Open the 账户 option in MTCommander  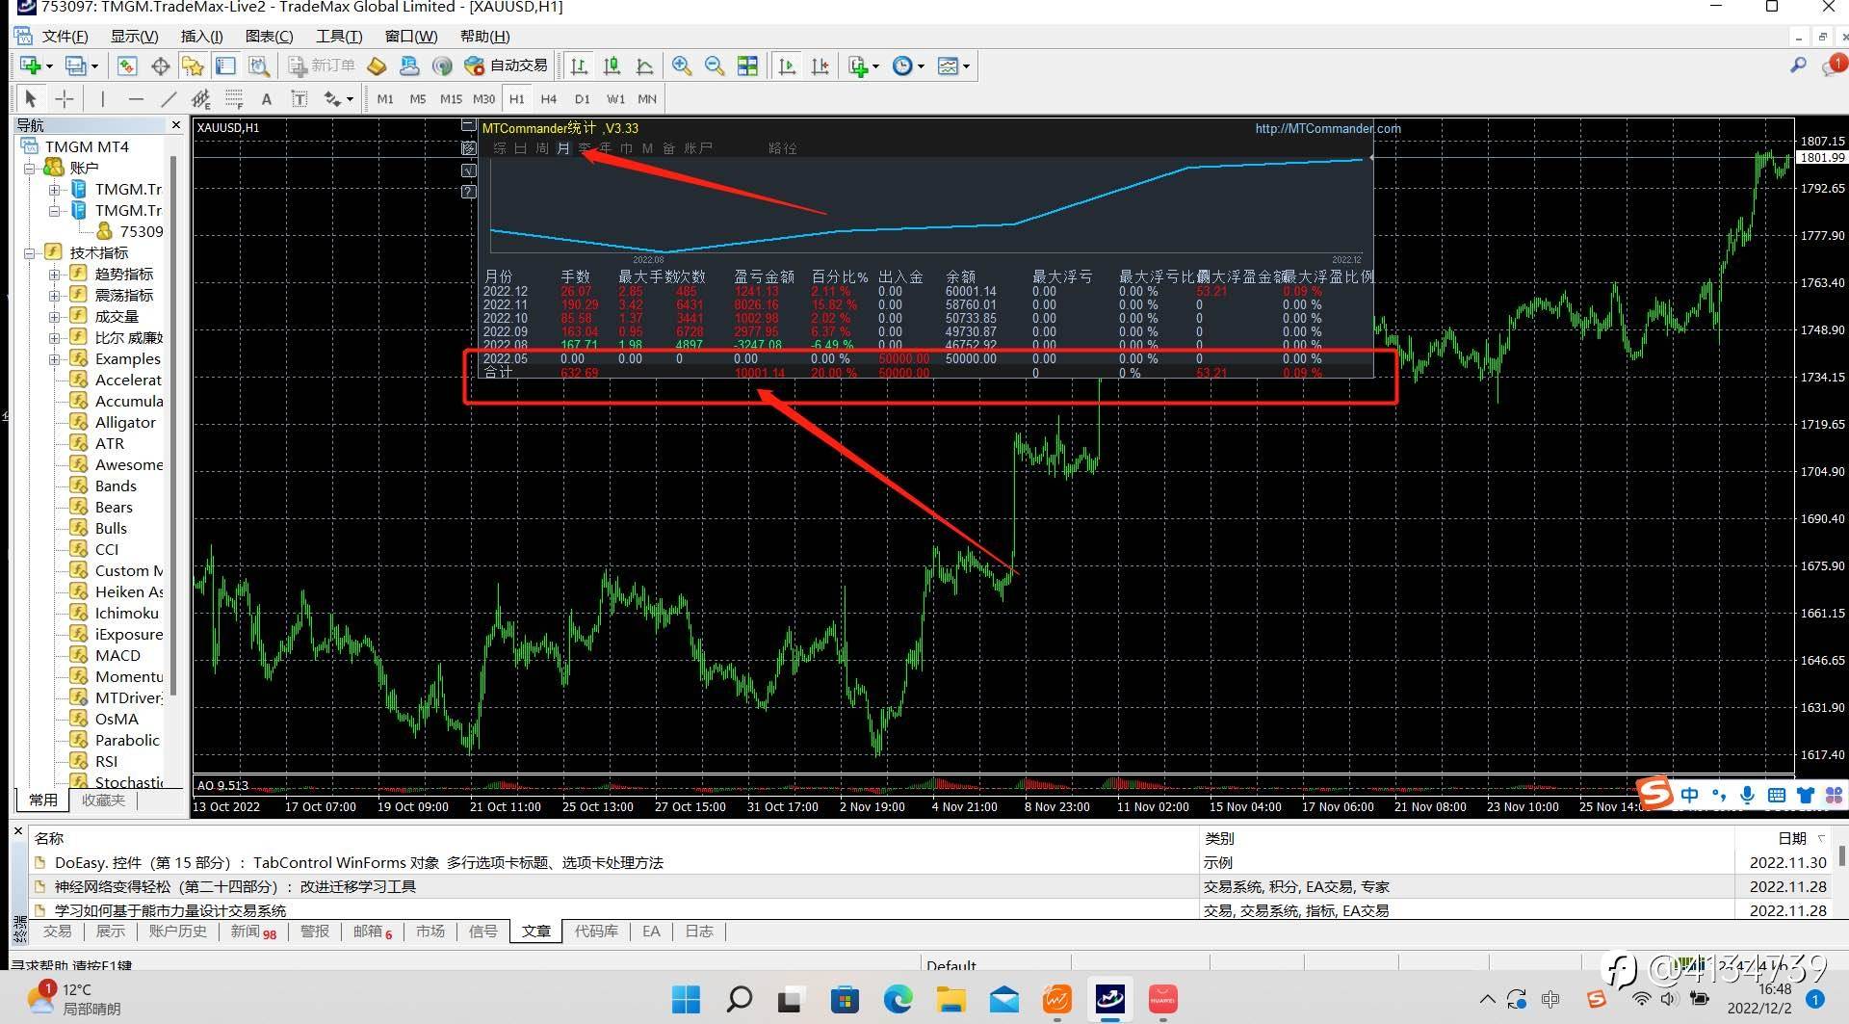tap(698, 148)
